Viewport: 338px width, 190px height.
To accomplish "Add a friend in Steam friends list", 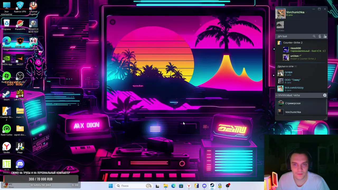I will 325,36.
